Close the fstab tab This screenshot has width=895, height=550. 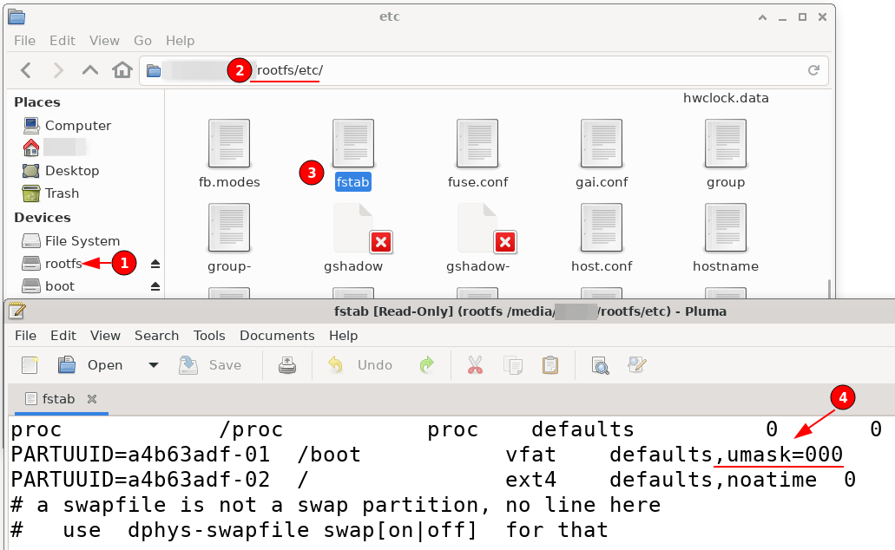92,399
